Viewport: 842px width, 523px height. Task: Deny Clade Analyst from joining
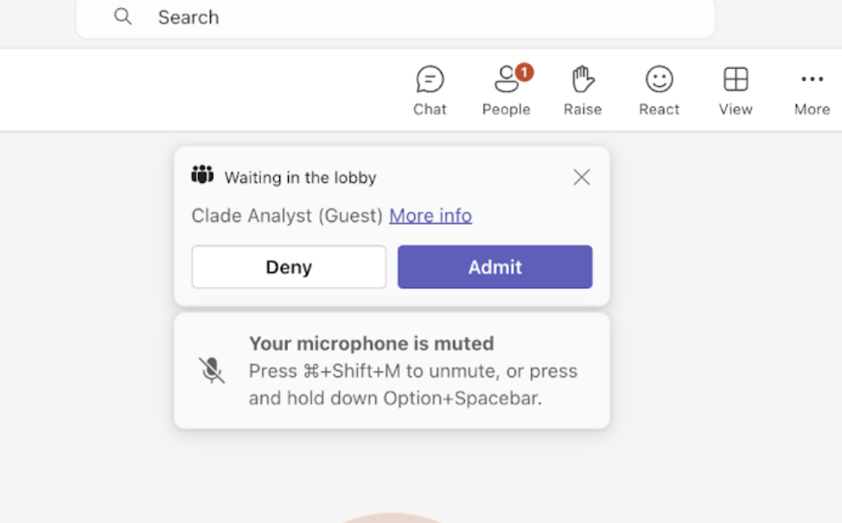(x=289, y=268)
